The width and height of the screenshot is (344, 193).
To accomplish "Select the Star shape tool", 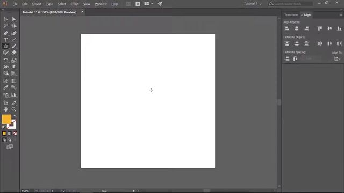I will pyautogui.click(x=6, y=46).
